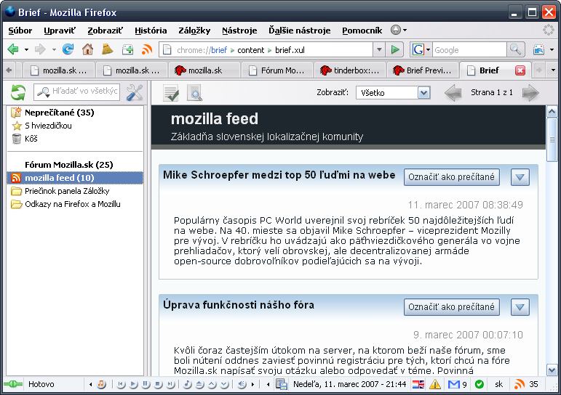Click the yellow warning triangle in the status bar
The image size is (561, 395).
click(x=435, y=384)
